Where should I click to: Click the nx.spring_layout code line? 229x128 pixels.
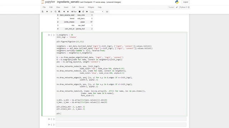point(78,62)
